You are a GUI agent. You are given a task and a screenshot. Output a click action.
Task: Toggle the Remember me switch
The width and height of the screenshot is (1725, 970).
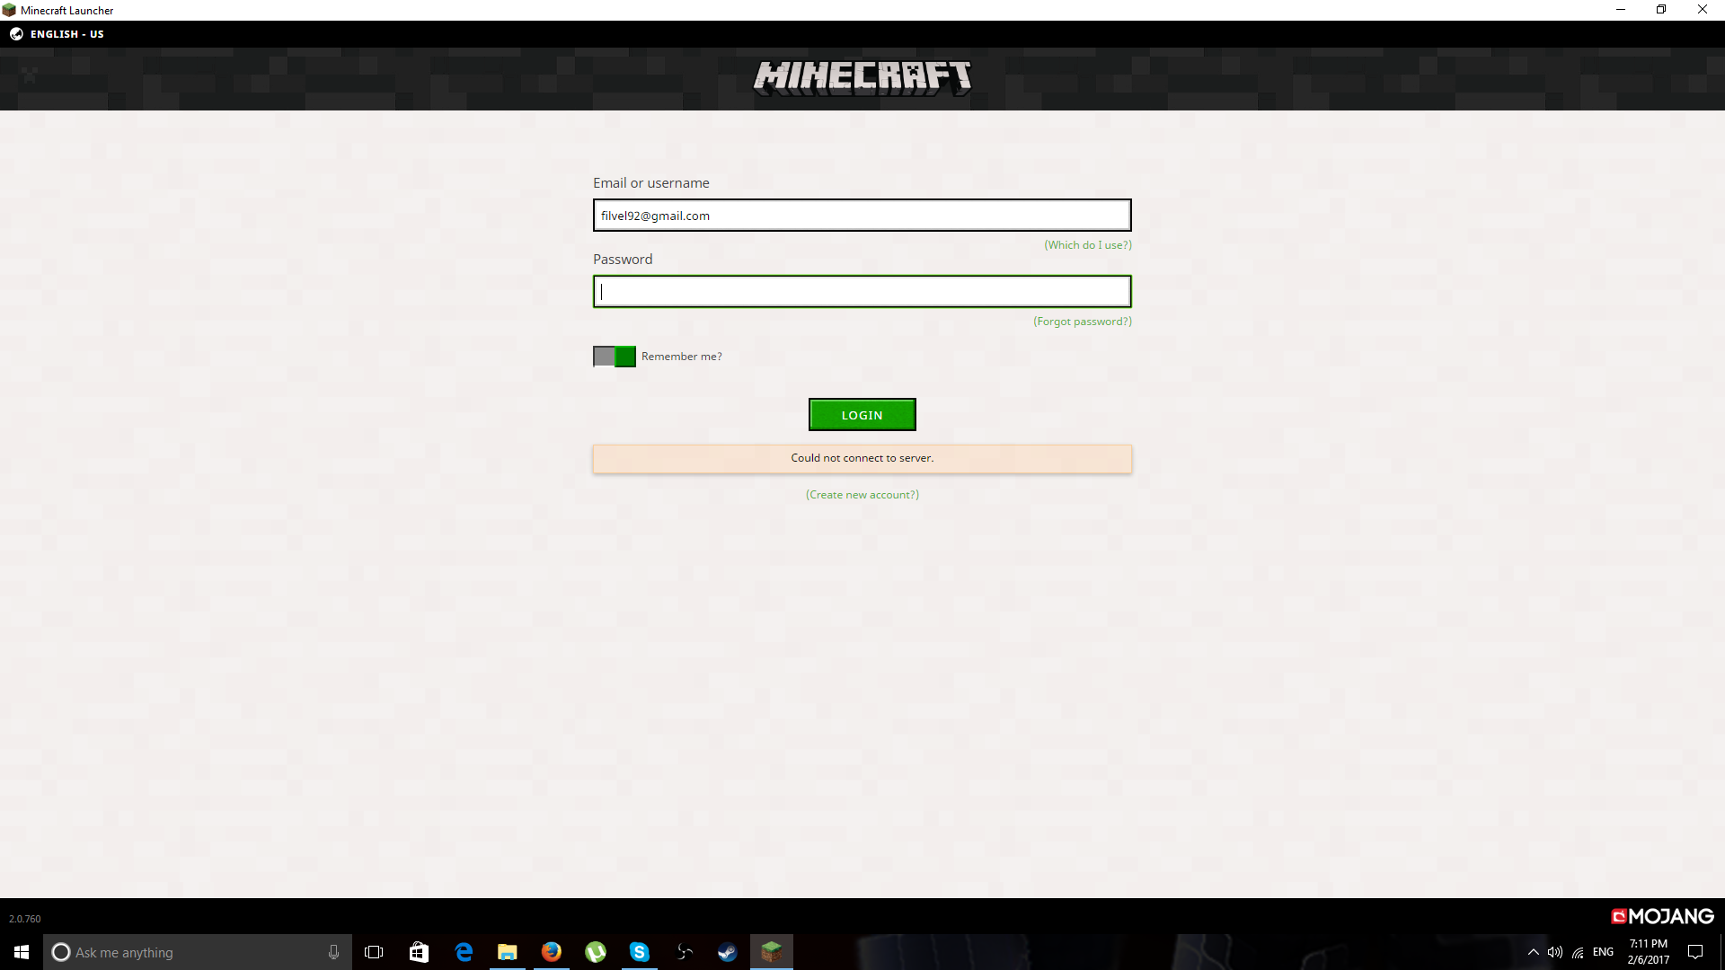(x=615, y=357)
